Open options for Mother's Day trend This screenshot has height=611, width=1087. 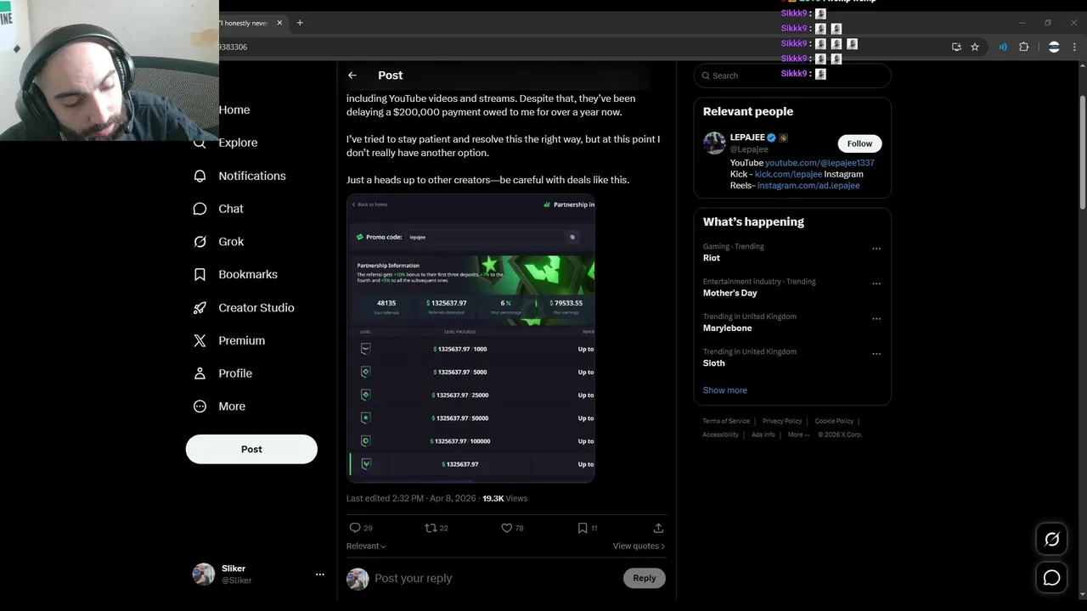[876, 283]
